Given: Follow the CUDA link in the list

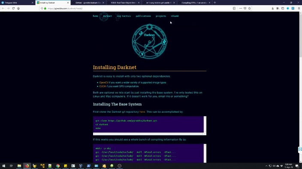Looking at the screenshot, I should (103, 86).
